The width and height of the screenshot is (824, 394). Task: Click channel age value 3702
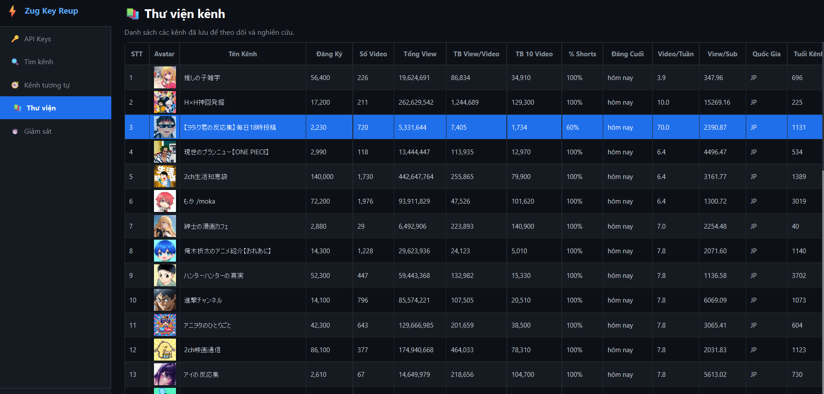click(x=799, y=276)
